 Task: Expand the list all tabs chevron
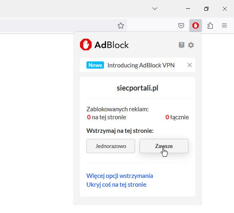pyautogui.click(x=155, y=9)
